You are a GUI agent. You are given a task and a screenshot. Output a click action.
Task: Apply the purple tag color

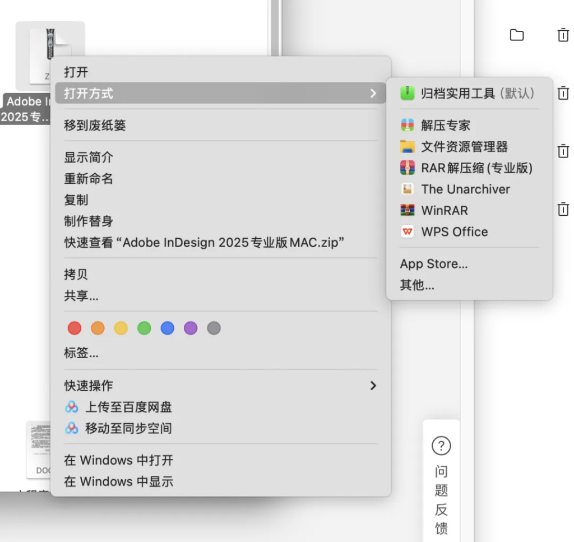coord(191,328)
